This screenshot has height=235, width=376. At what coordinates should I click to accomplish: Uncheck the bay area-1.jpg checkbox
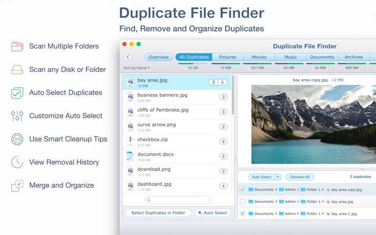[243, 213]
